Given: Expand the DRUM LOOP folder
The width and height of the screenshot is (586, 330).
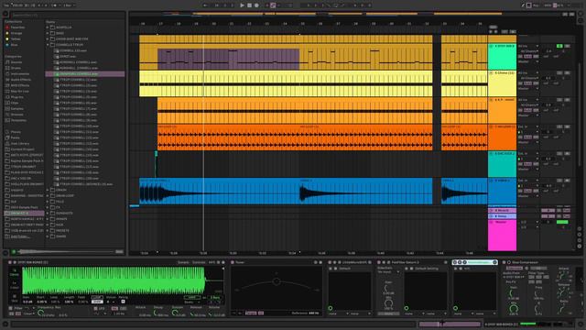Looking at the screenshot, I should pos(48,195).
